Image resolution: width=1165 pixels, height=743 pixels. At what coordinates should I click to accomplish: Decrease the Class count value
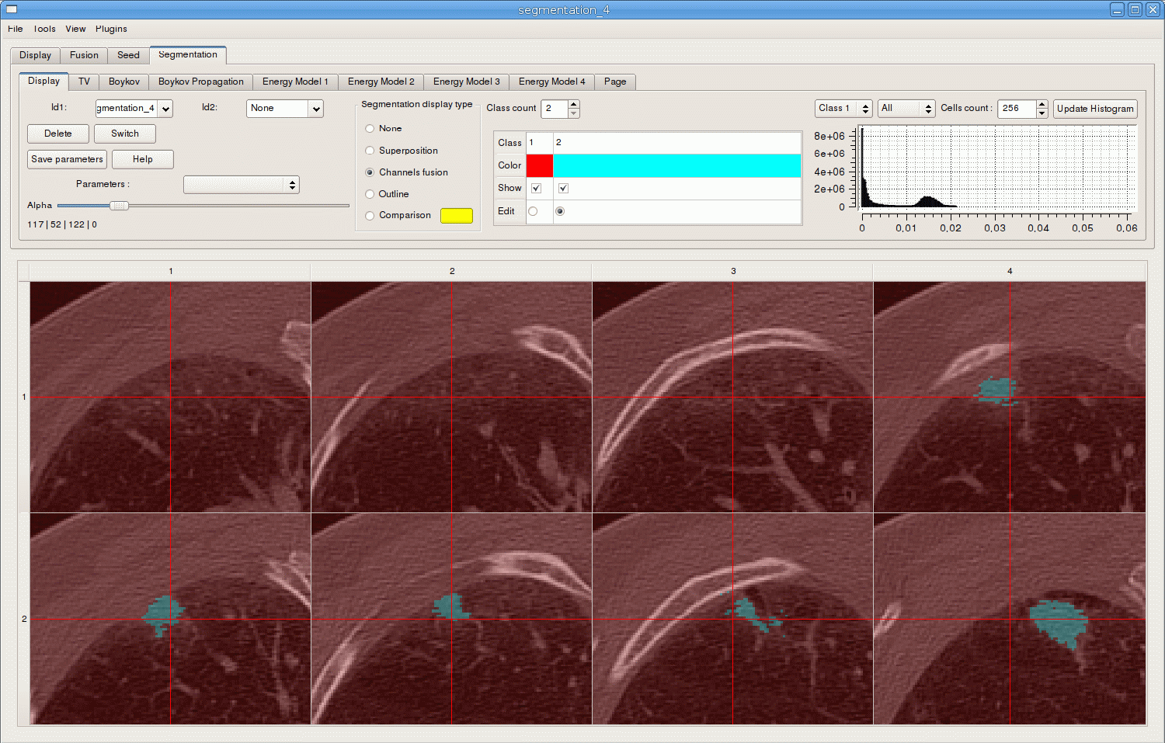(x=574, y=113)
